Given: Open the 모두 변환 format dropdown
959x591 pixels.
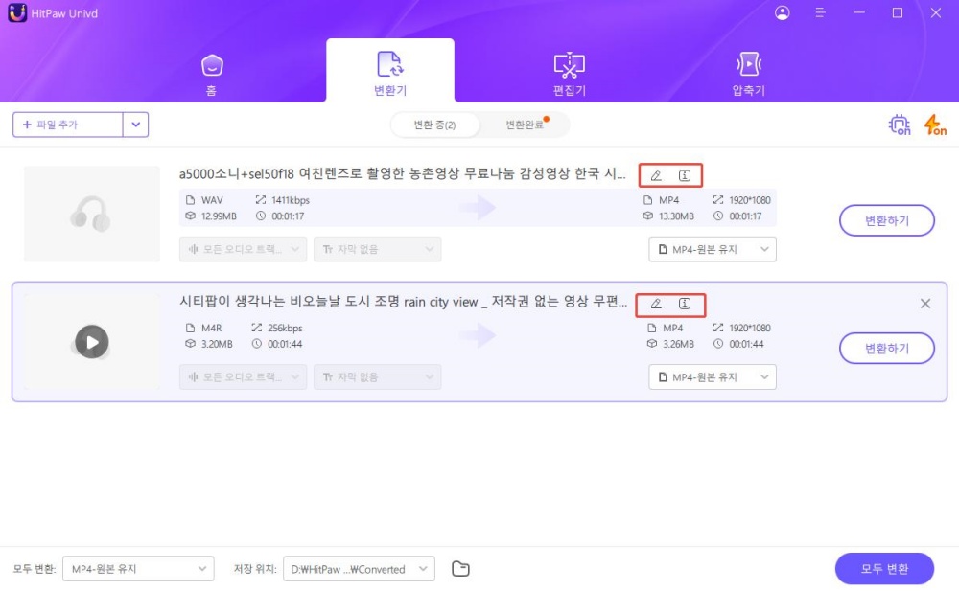Looking at the screenshot, I should click(x=138, y=569).
